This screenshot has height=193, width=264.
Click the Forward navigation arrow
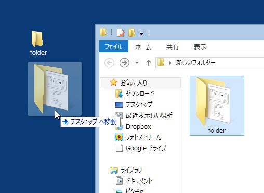124,63
